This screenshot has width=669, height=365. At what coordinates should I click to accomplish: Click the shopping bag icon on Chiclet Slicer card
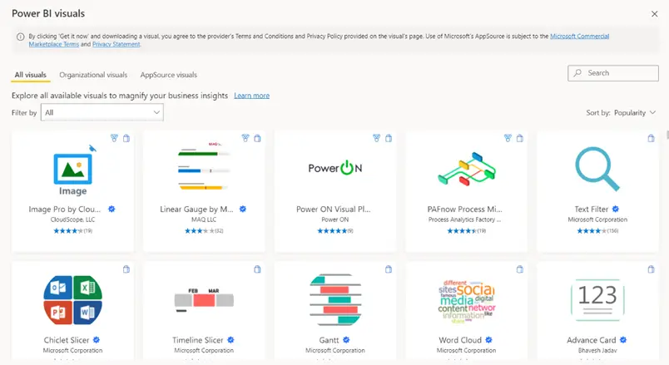[x=126, y=269]
